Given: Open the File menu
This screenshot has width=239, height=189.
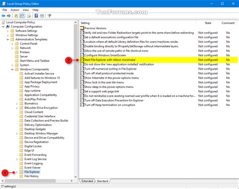Looking at the screenshot, I should click(x=5, y=10).
